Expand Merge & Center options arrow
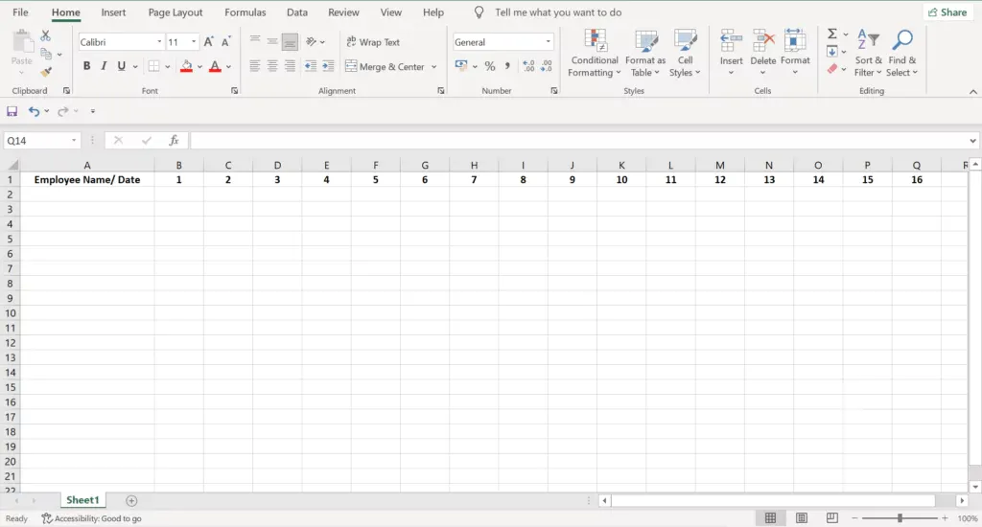Screen dimensions: 982x527 (x=433, y=66)
